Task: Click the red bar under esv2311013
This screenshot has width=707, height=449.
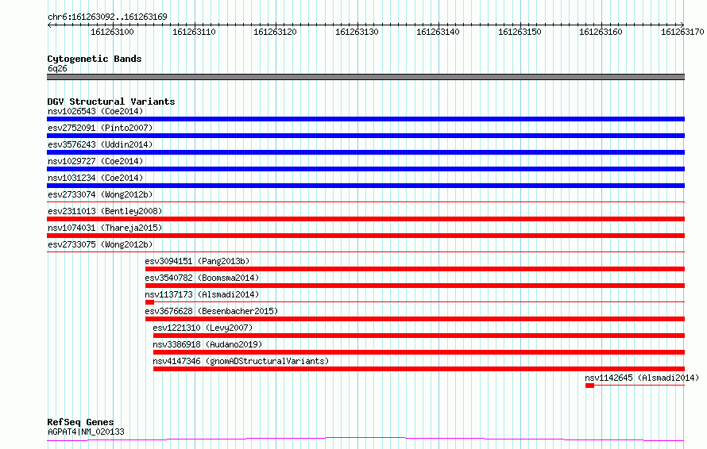Action: pyautogui.click(x=365, y=219)
